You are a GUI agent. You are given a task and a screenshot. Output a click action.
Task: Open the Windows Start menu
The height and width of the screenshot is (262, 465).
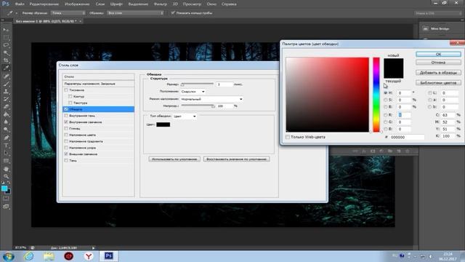coord(8,256)
